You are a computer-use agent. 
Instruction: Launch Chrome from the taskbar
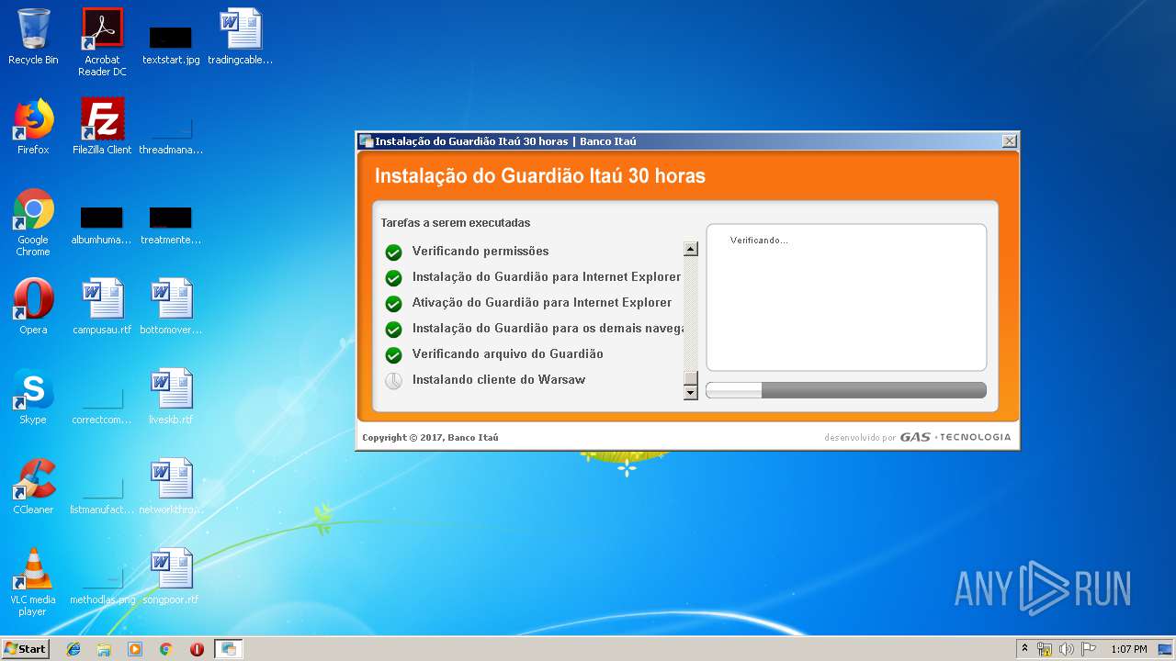tap(166, 649)
